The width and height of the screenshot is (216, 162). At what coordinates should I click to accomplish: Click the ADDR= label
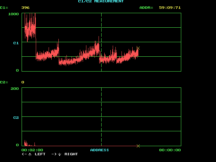point(146,7)
